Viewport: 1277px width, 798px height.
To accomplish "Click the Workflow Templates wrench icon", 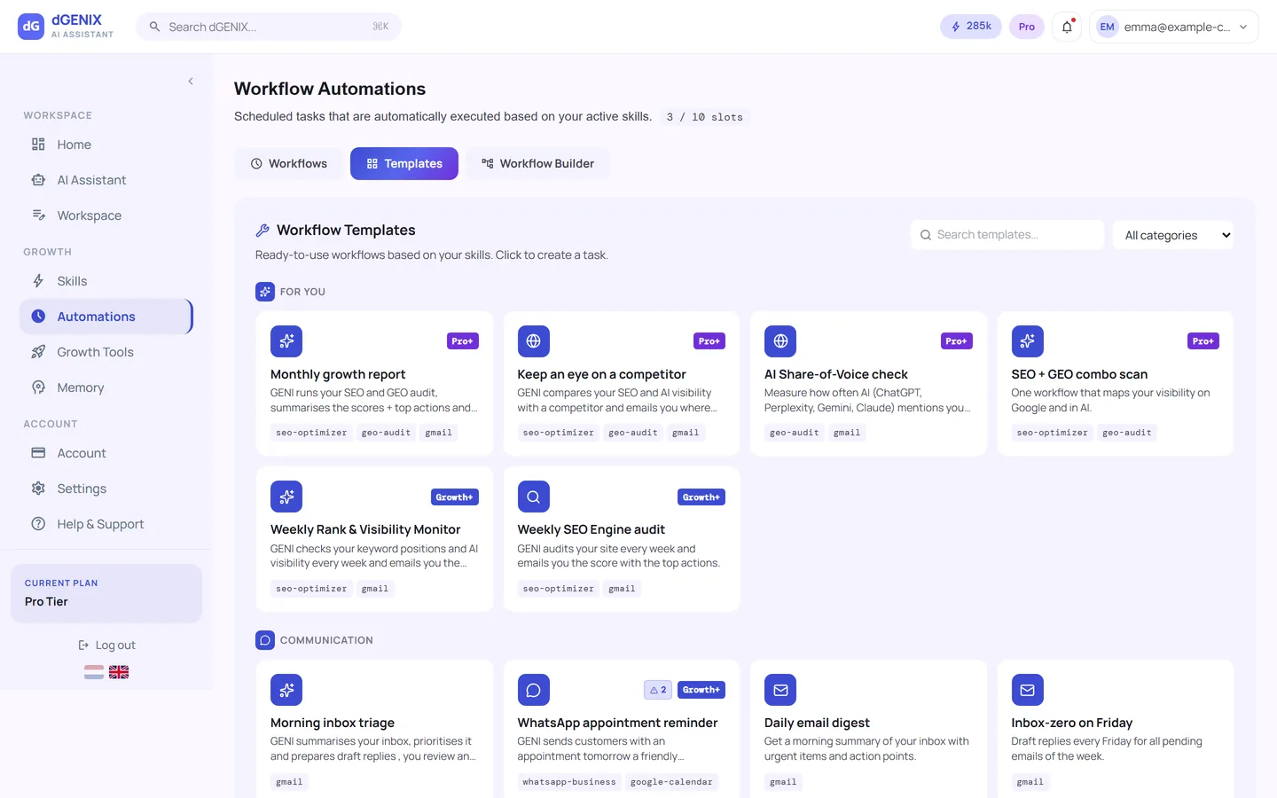I will coord(262,231).
